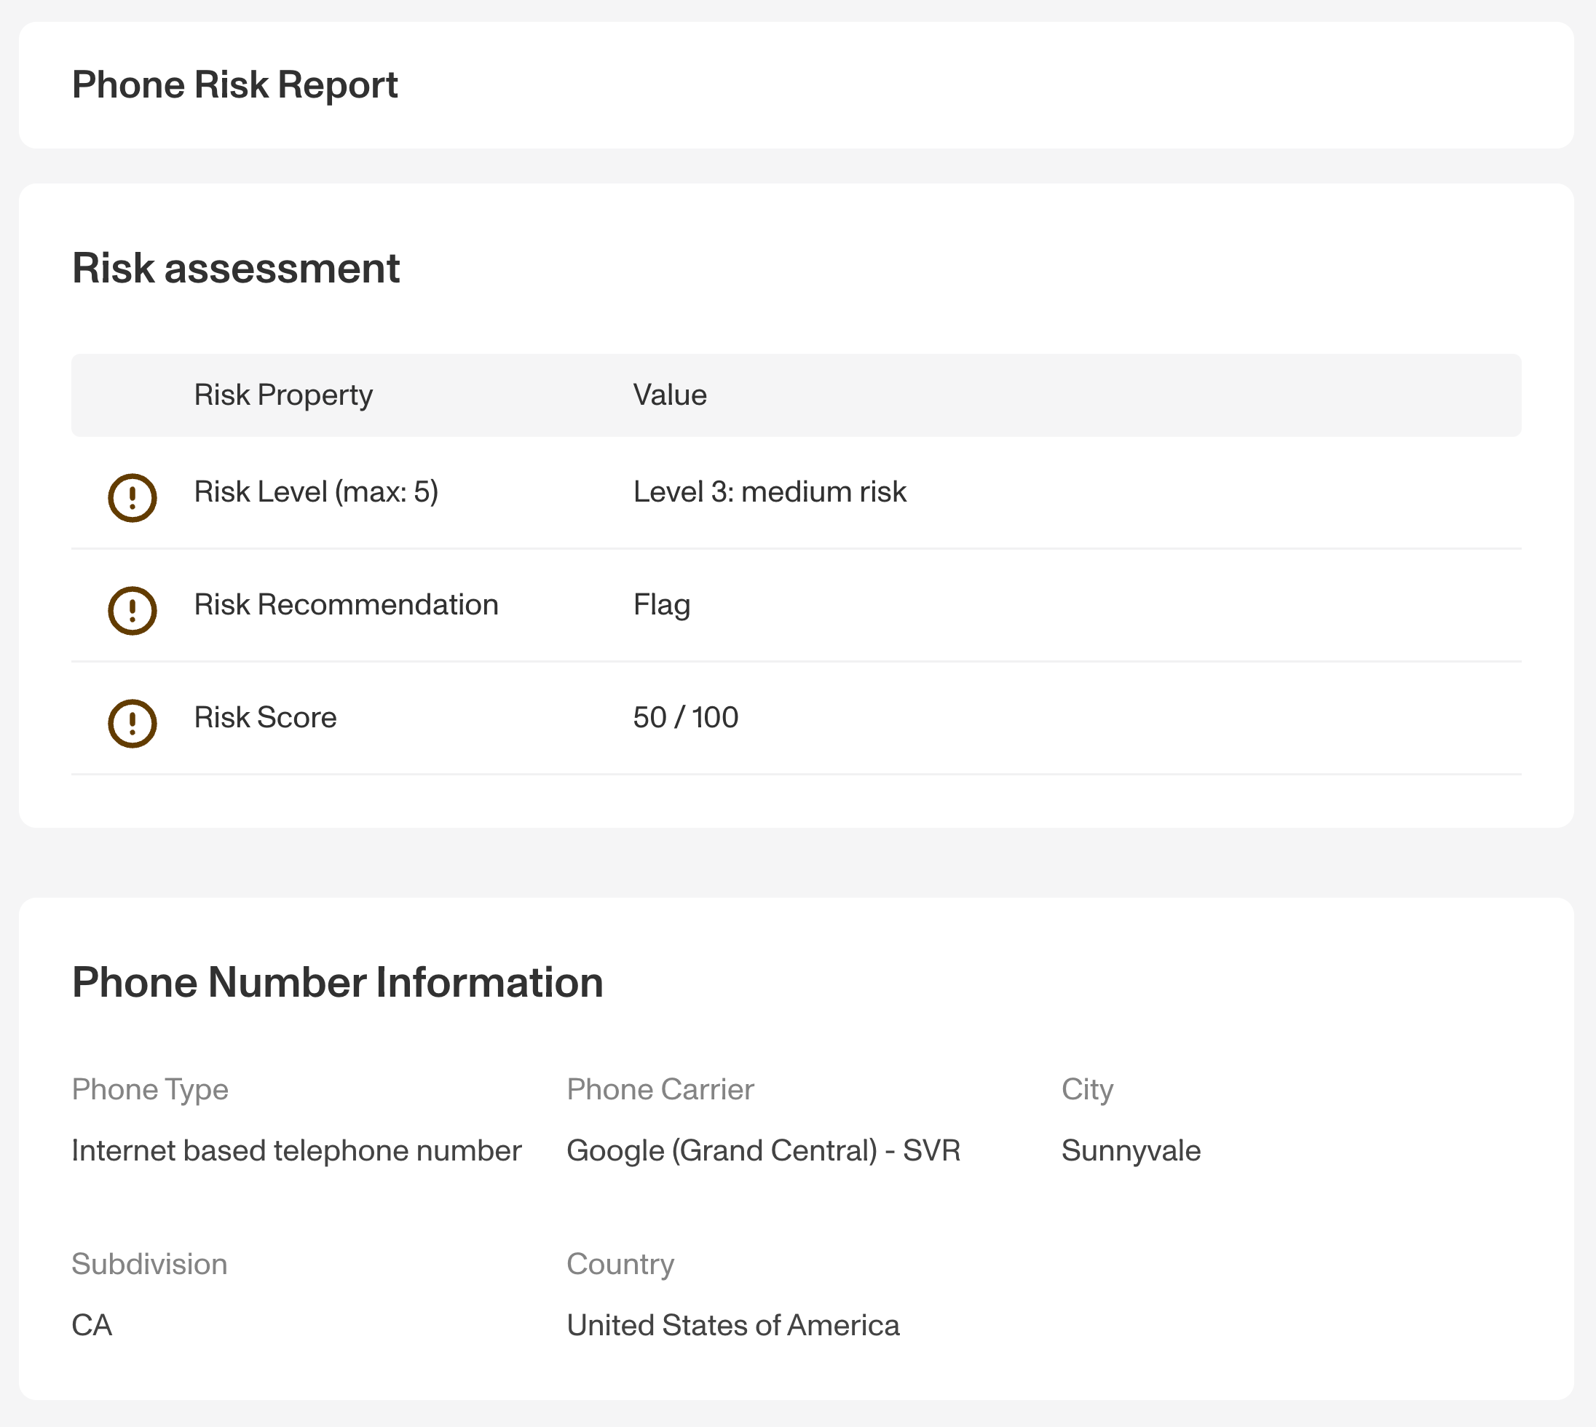Click the 'Value' column header
This screenshot has height=1427, width=1596.
(x=670, y=395)
